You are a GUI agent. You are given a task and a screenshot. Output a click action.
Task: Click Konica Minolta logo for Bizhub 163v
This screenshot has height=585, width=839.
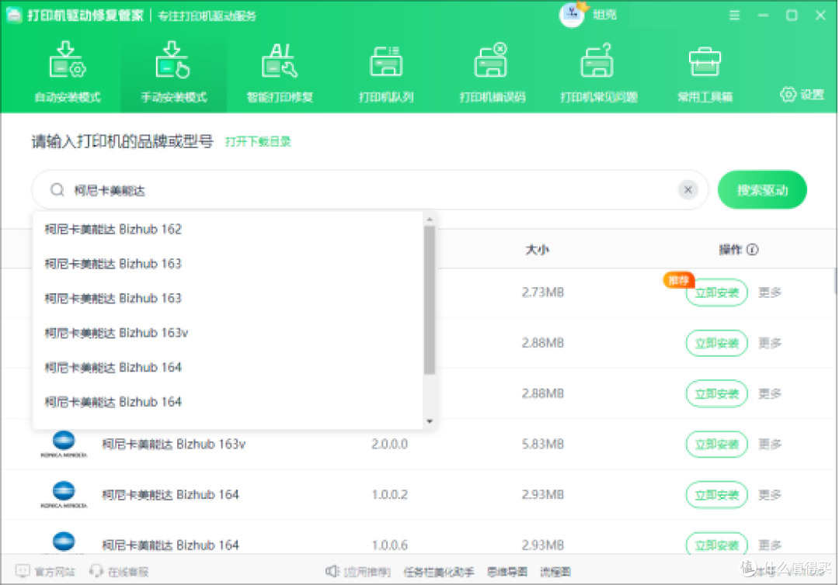(64, 444)
